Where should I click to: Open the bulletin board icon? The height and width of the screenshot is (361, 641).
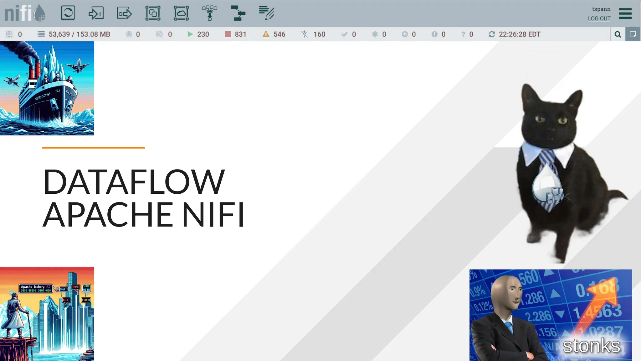[633, 34]
